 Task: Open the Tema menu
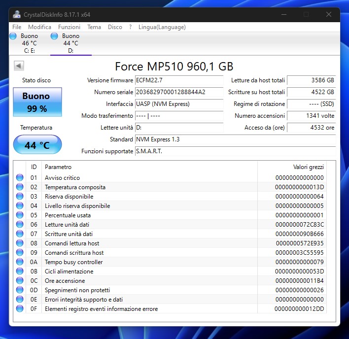point(94,27)
